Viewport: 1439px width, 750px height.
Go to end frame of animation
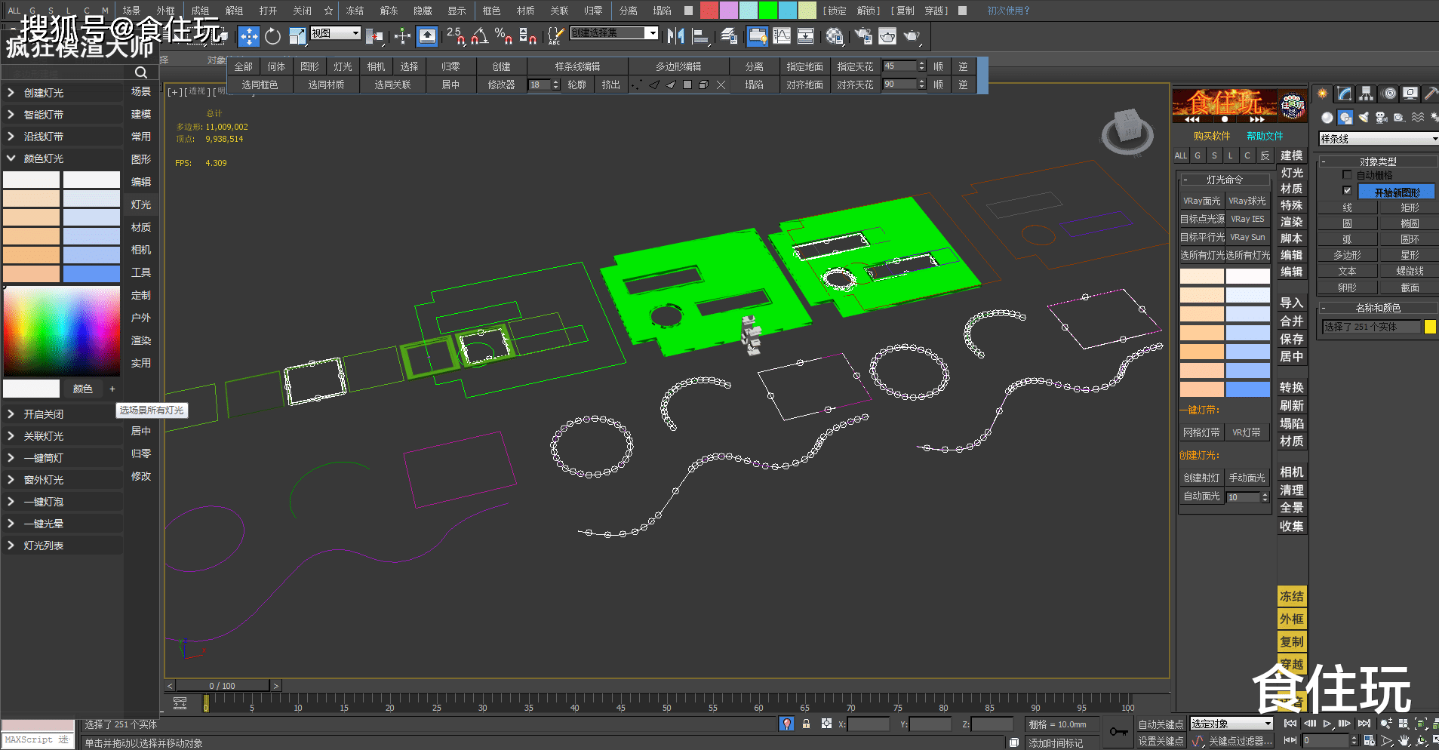pyautogui.click(x=1364, y=724)
